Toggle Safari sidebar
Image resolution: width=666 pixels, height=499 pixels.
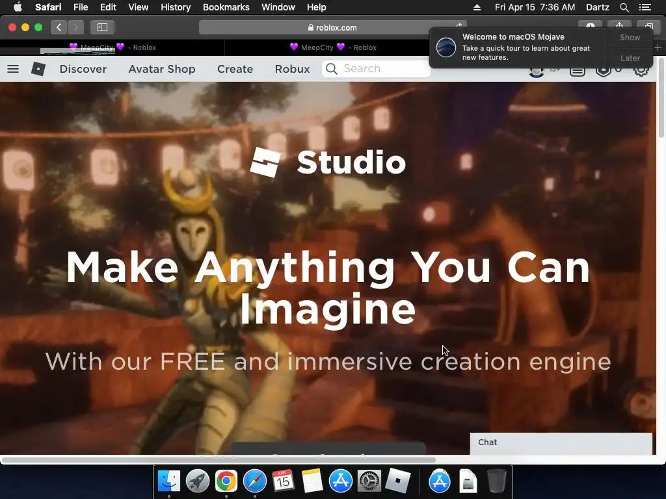[x=102, y=27]
